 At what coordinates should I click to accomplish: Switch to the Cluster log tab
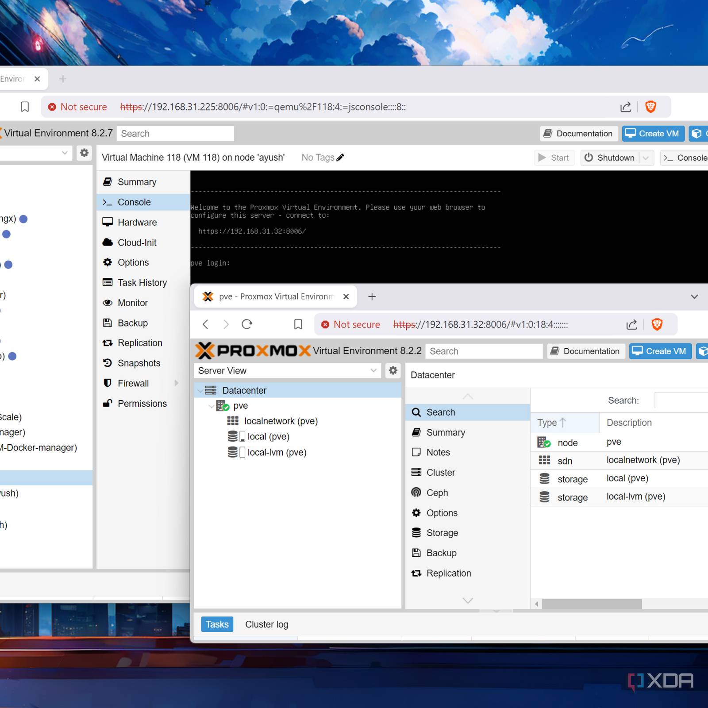tap(266, 624)
